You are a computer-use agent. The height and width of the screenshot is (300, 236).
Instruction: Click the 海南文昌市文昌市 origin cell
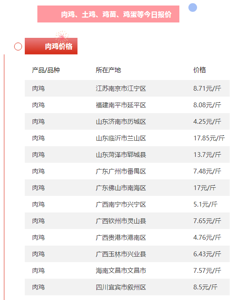pyautogui.click(x=121, y=271)
